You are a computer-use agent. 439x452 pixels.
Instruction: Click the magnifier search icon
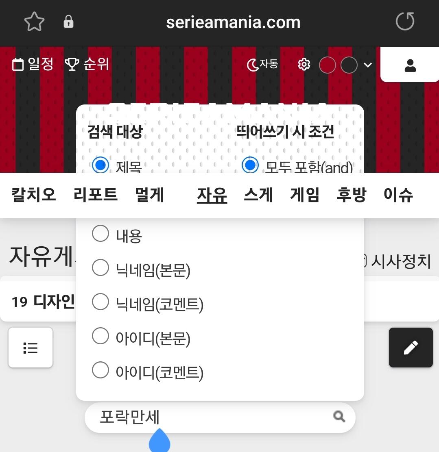coord(339,417)
